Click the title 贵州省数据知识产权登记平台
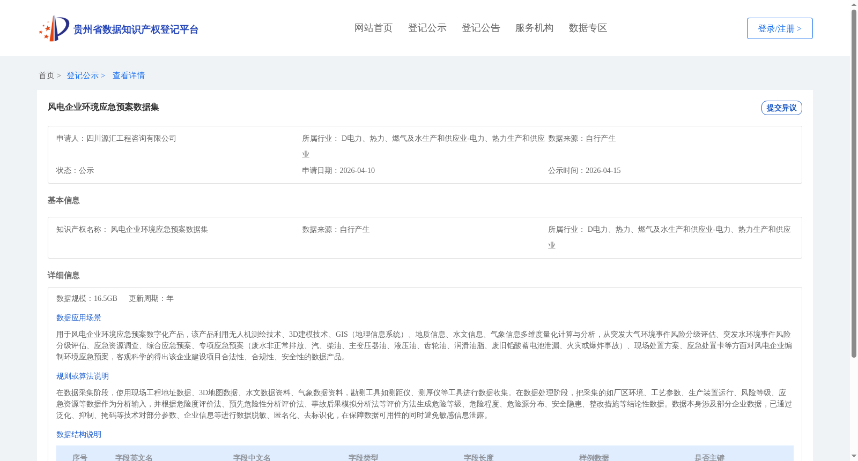Viewport: 858px width, 461px height. tap(136, 29)
